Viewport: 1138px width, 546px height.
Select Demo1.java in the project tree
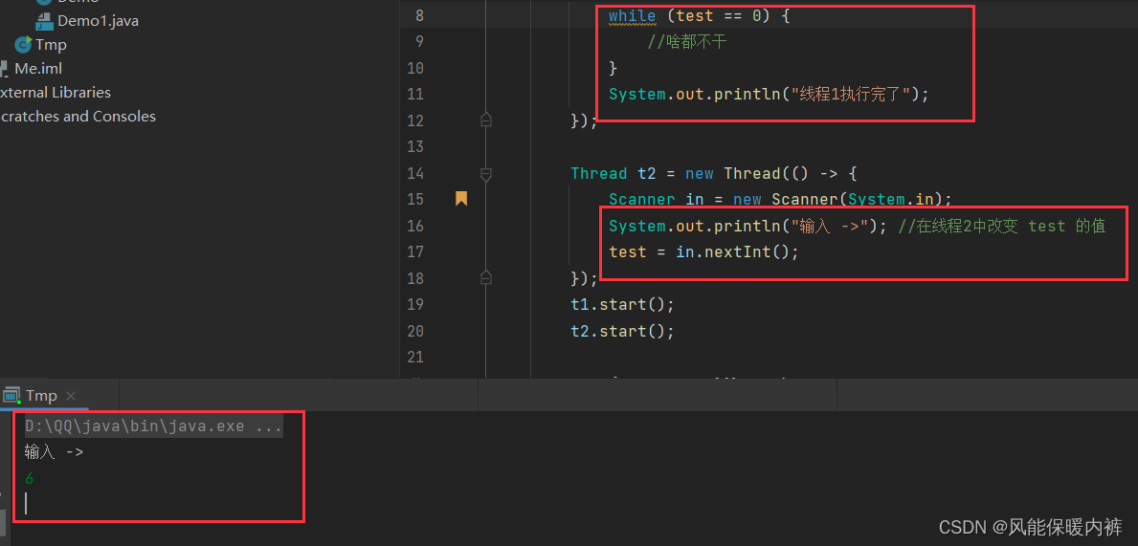(98, 21)
